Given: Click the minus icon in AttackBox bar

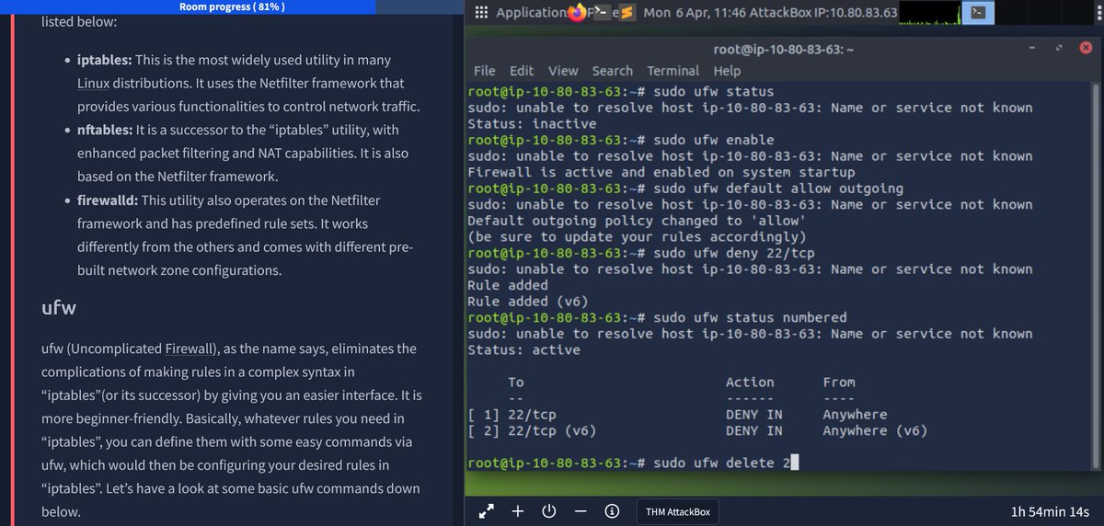Looking at the screenshot, I should [x=581, y=511].
